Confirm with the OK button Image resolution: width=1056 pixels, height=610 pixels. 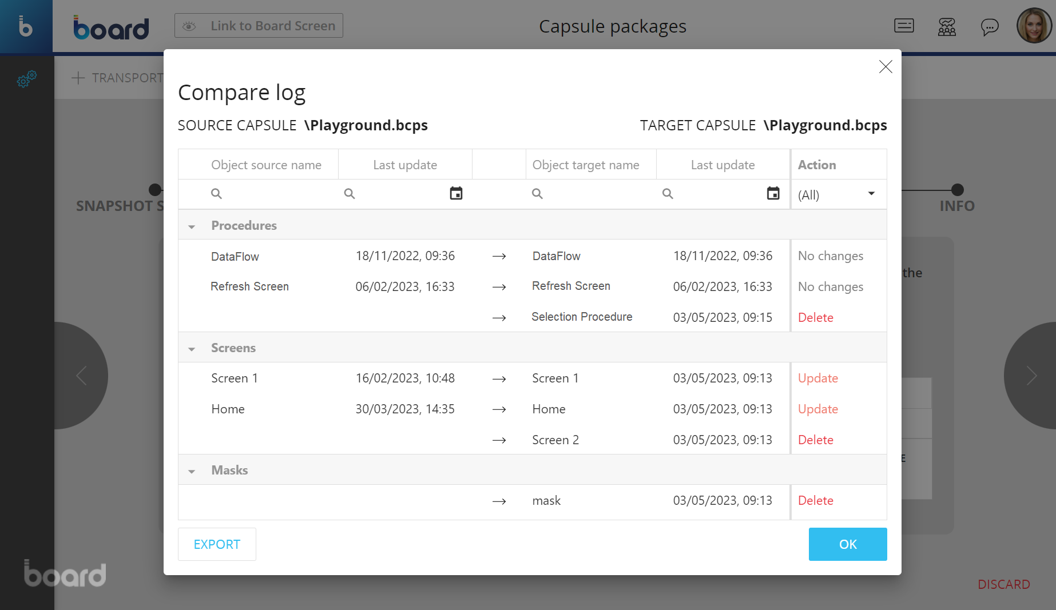(x=848, y=544)
